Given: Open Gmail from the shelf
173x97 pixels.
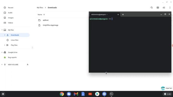Looking at the screenshot, I should click(76, 94).
